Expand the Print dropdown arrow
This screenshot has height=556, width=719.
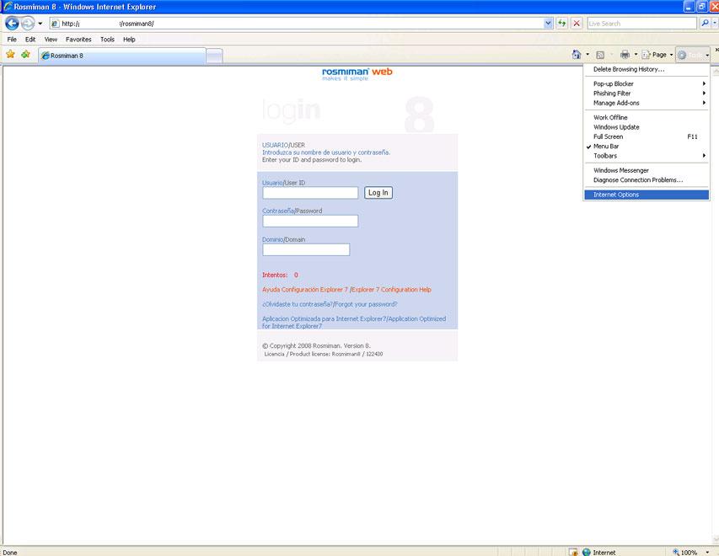636,55
